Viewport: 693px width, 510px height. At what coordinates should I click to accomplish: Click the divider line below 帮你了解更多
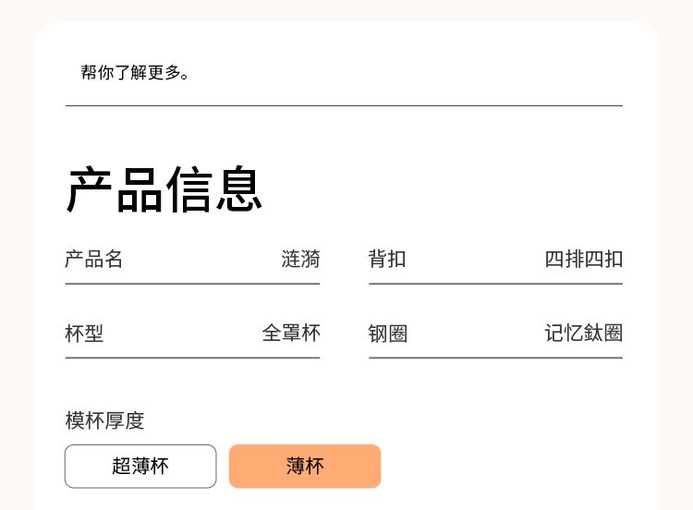(x=344, y=106)
